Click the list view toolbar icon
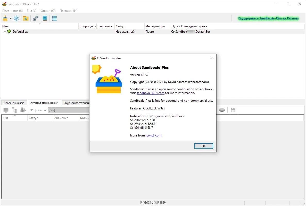306x206 pixels. (54, 18)
